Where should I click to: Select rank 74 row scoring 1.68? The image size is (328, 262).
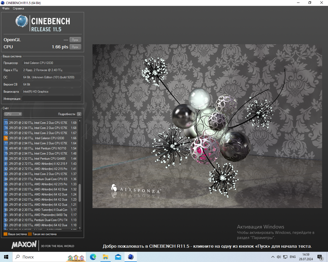click(x=41, y=128)
